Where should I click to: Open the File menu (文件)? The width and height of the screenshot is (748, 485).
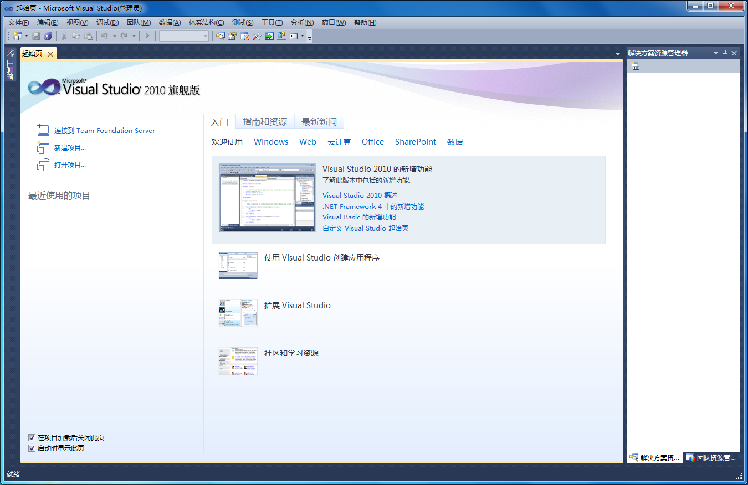pyautogui.click(x=19, y=23)
